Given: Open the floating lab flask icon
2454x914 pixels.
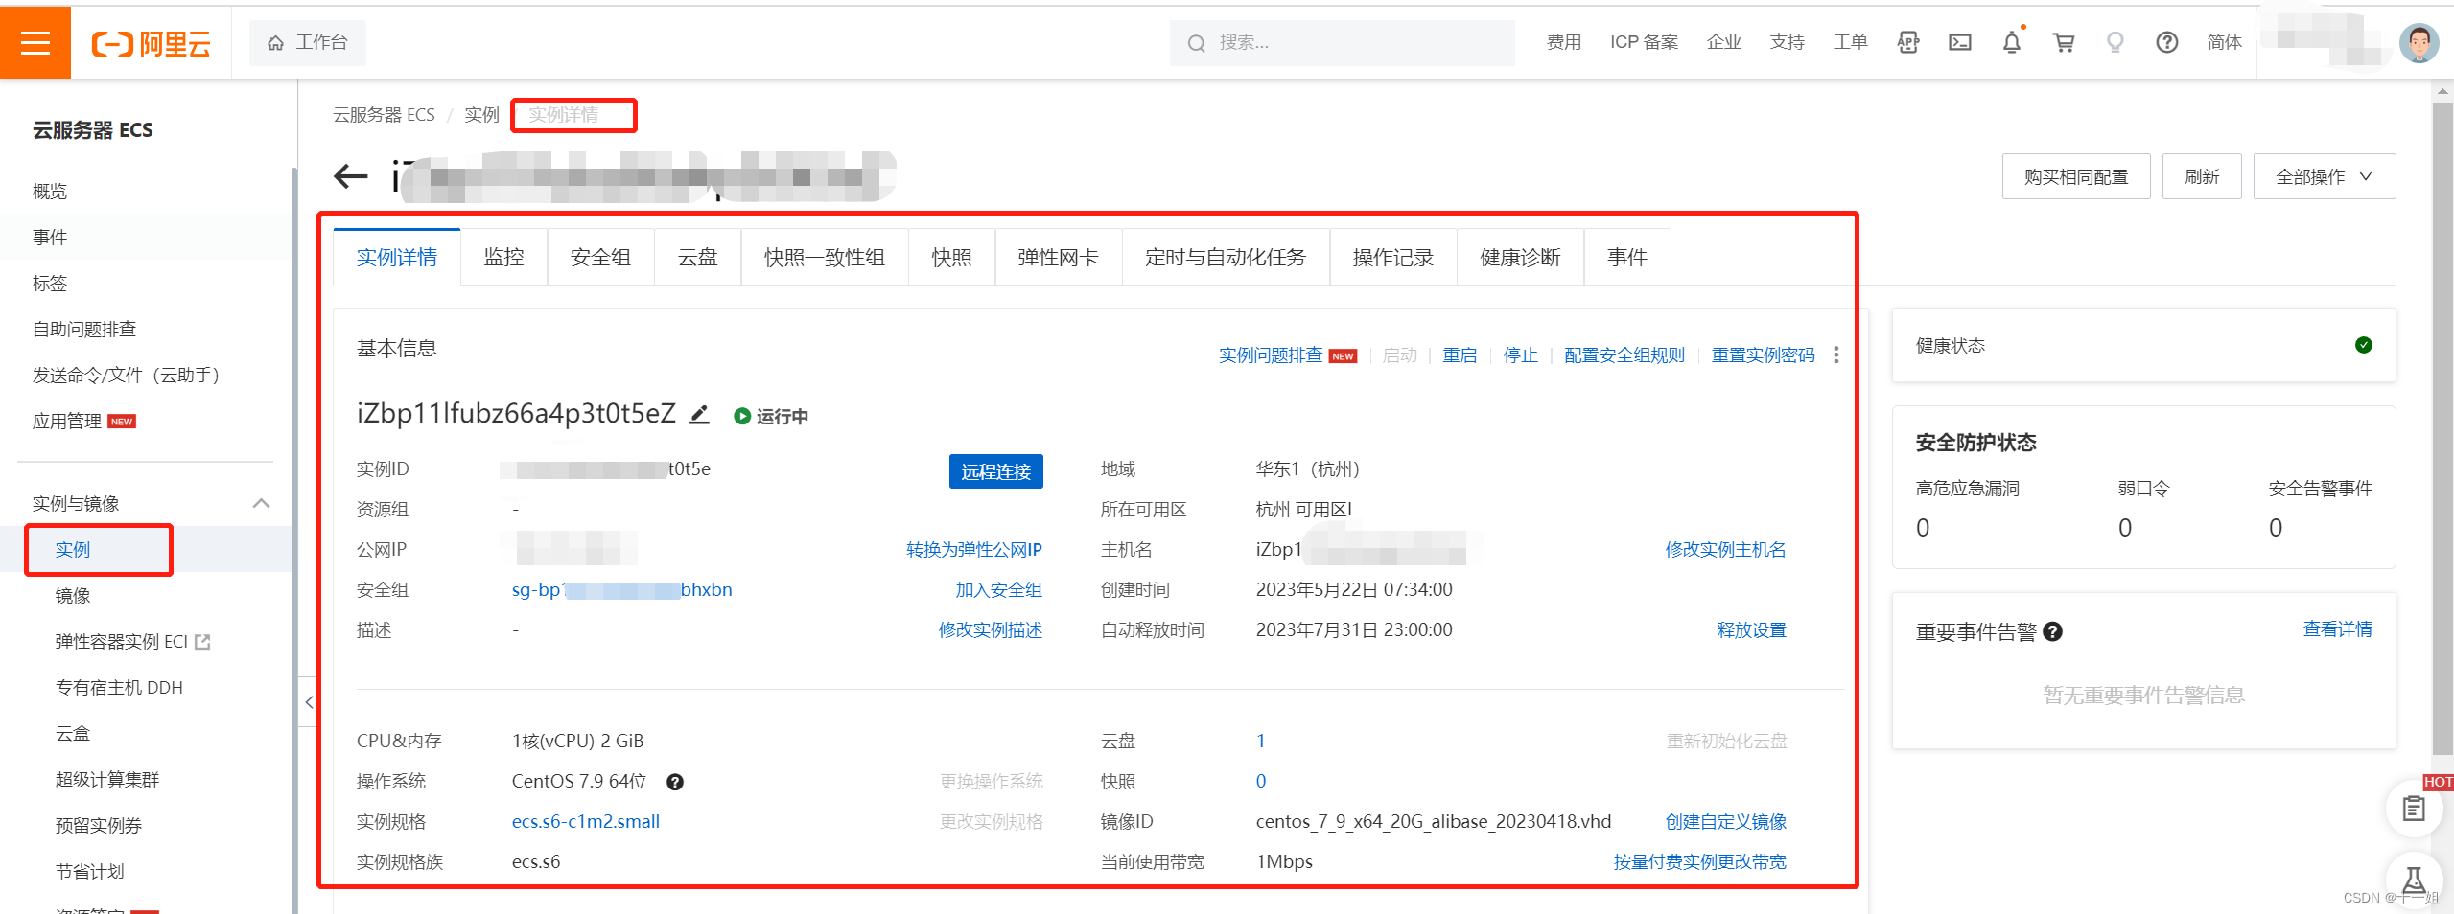Looking at the screenshot, I should (2414, 880).
